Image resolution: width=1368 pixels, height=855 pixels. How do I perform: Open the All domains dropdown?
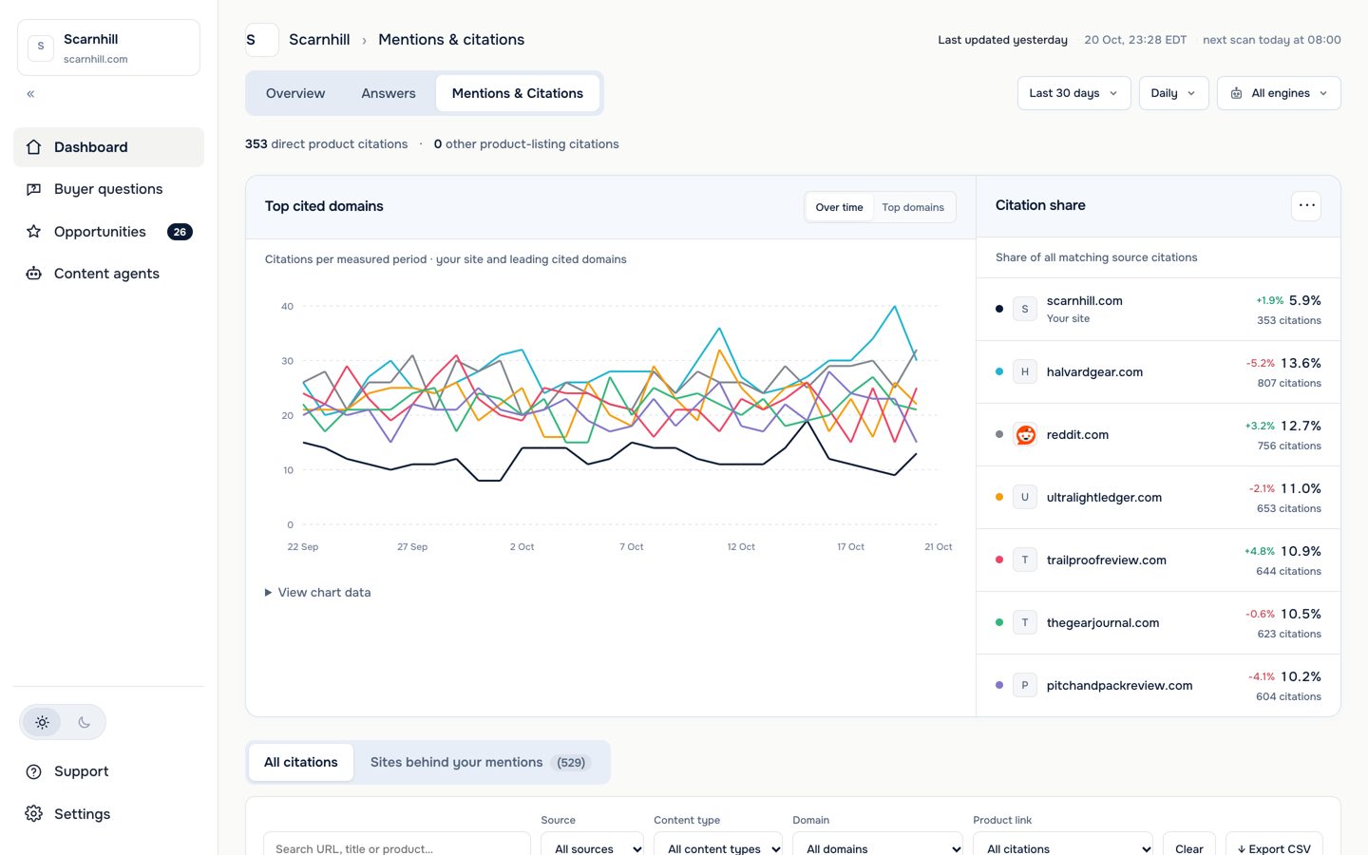(878, 844)
